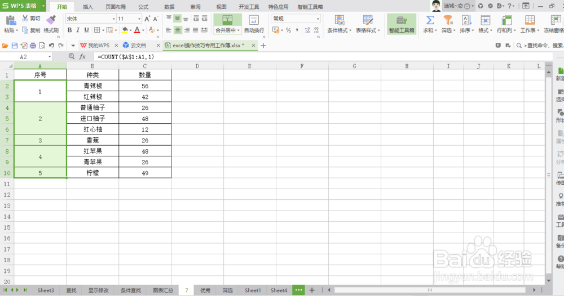
Task: Align text left in the cell
Action: 169,30
